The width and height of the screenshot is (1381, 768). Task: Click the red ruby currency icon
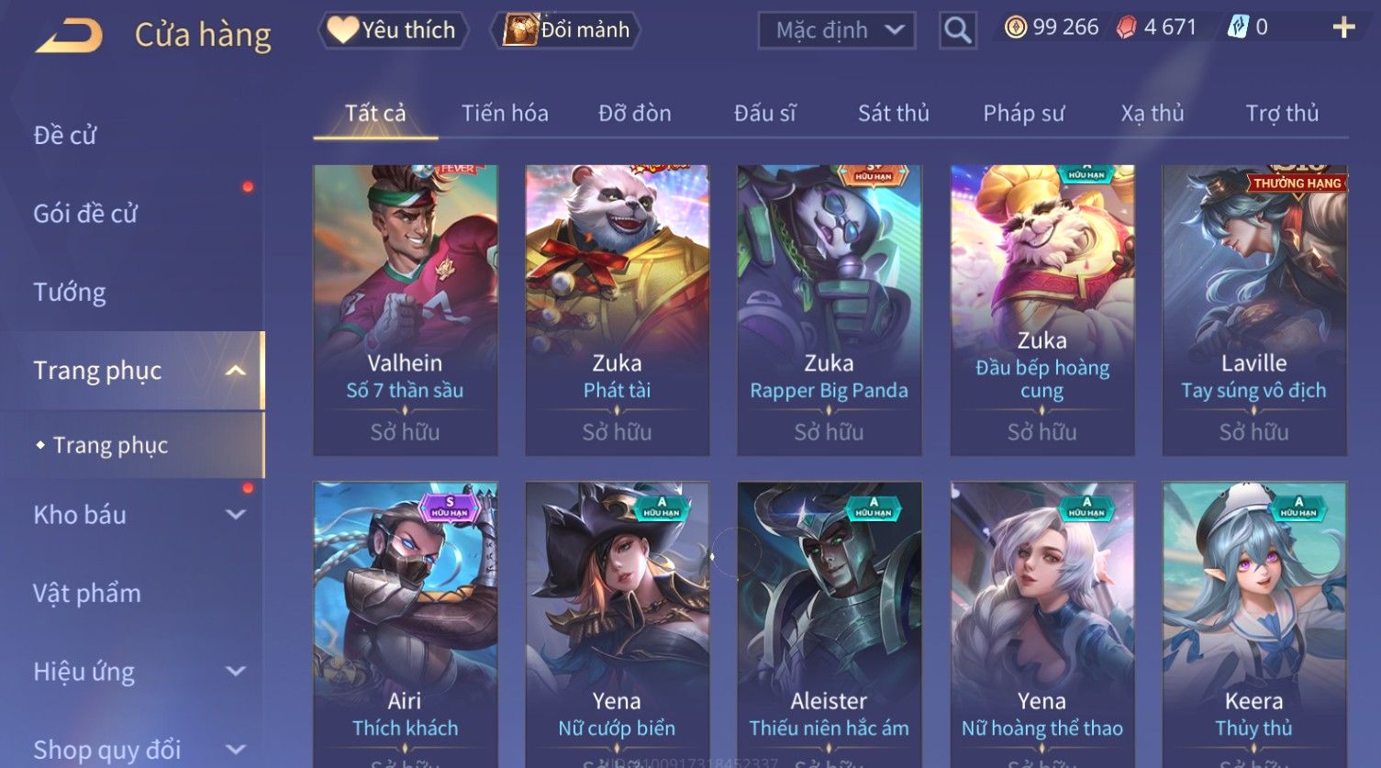coord(1126,28)
